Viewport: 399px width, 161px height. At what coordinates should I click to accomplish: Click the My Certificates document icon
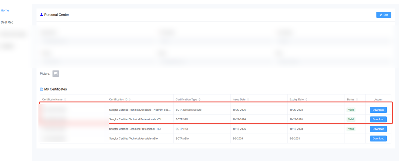[x=42, y=89]
